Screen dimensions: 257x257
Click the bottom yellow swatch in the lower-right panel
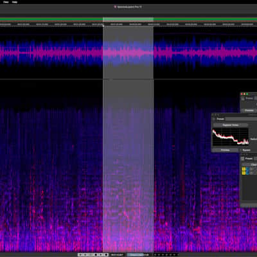(x=244, y=173)
